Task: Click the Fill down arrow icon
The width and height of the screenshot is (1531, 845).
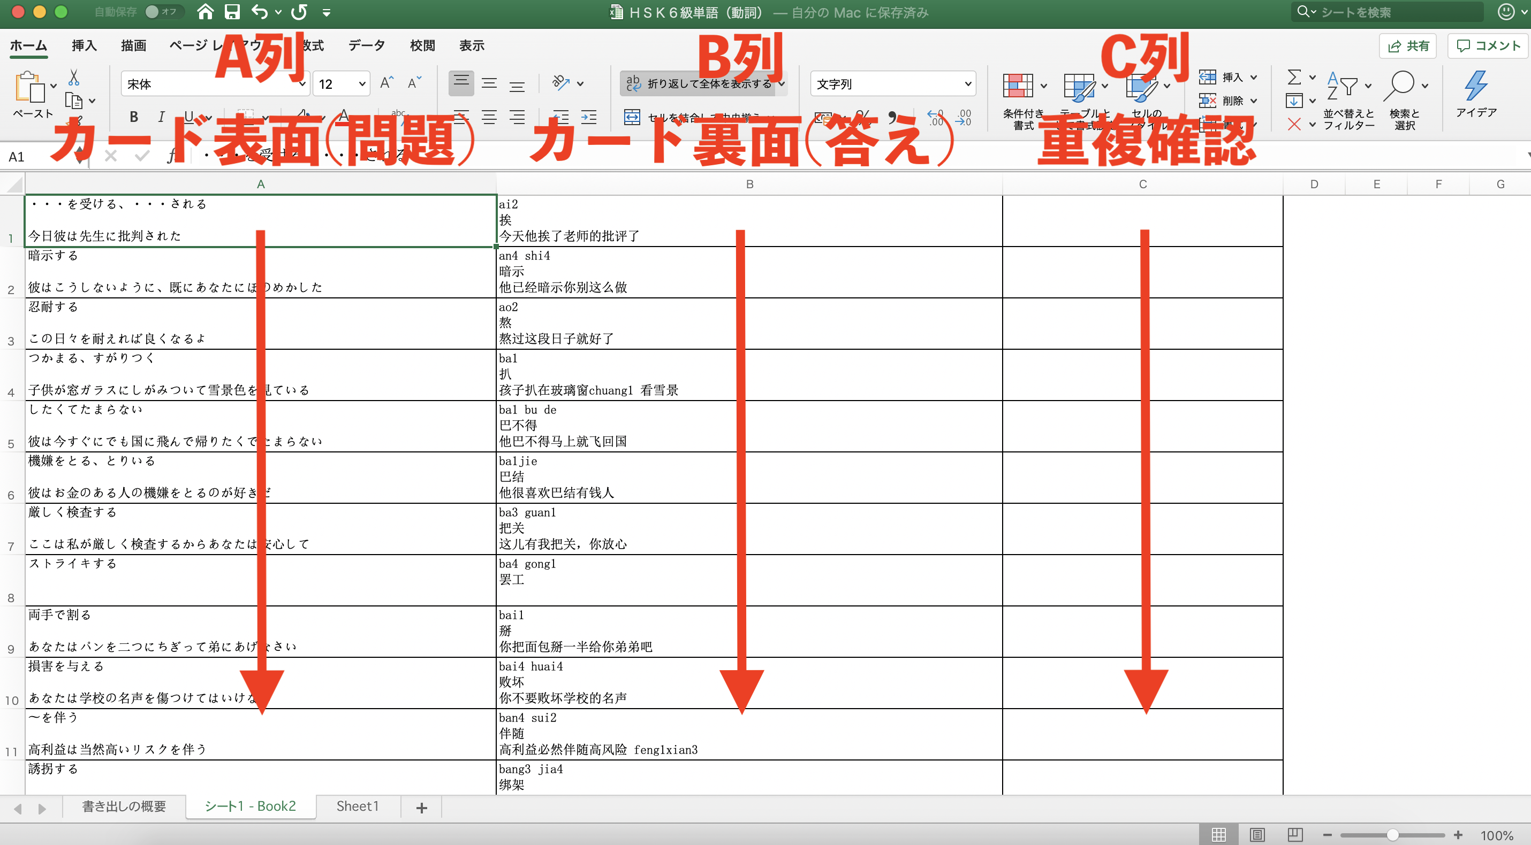Action: pyautogui.click(x=1294, y=101)
